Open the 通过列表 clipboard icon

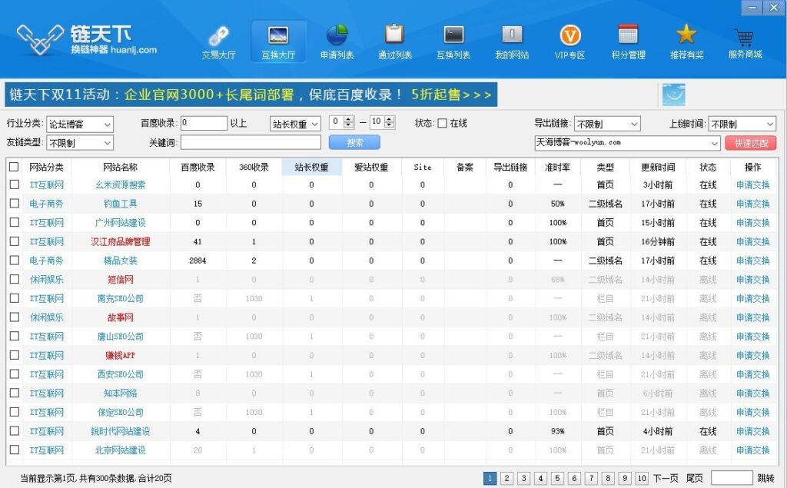pos(395,42)
